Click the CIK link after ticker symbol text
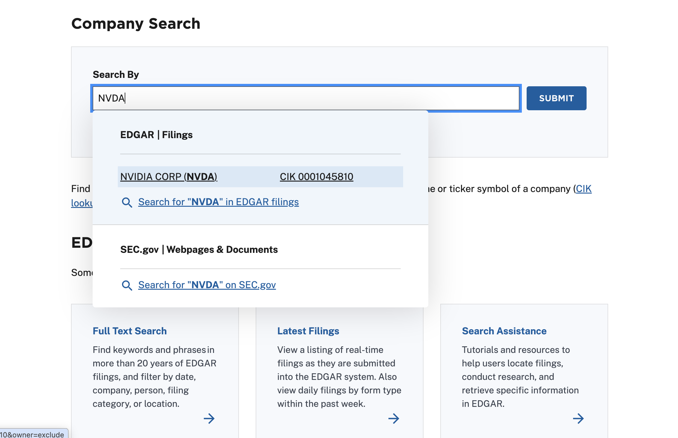This screenshot has height=438, width=678. (x=584, y=189)
